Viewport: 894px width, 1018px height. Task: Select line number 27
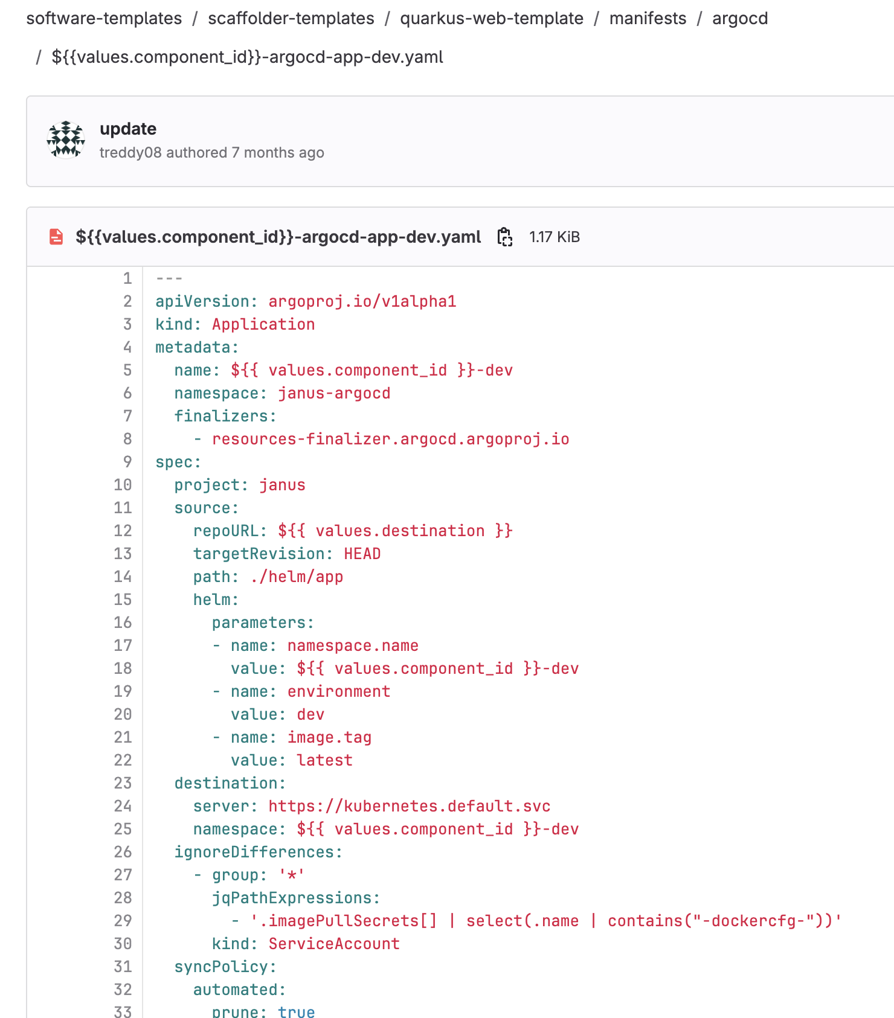(123, 875)
